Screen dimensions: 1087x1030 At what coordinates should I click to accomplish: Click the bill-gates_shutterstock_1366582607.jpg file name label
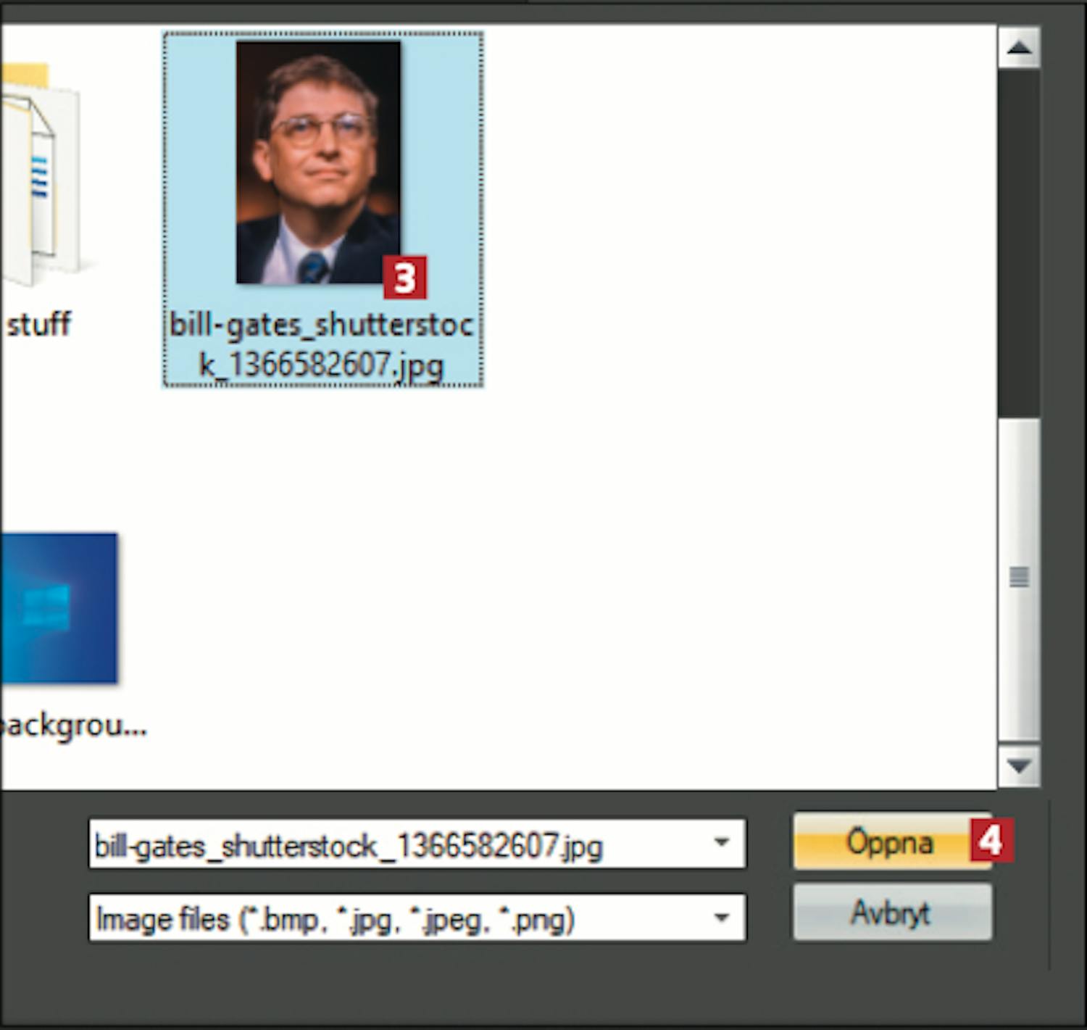pos(321,344)
